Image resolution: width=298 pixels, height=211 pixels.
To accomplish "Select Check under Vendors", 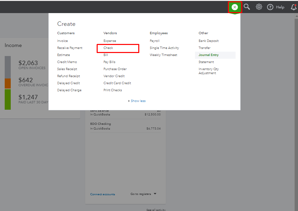I will 108,48.
